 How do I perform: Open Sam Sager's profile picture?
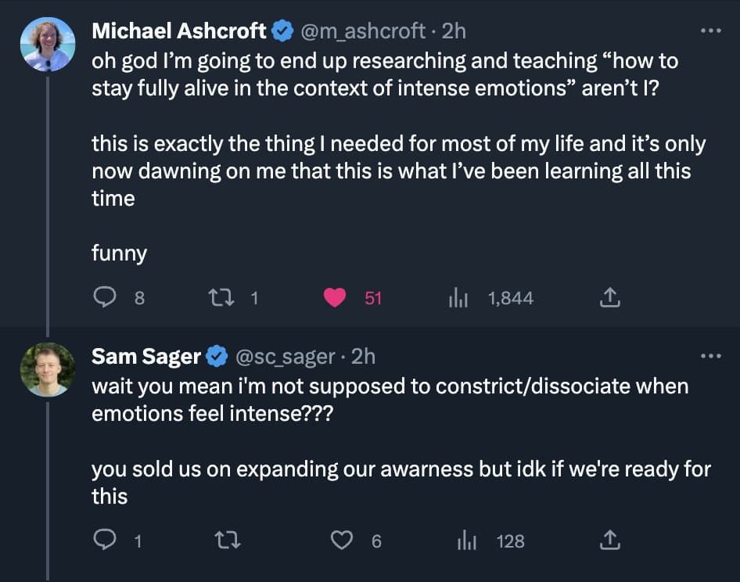tap(48, 369)
